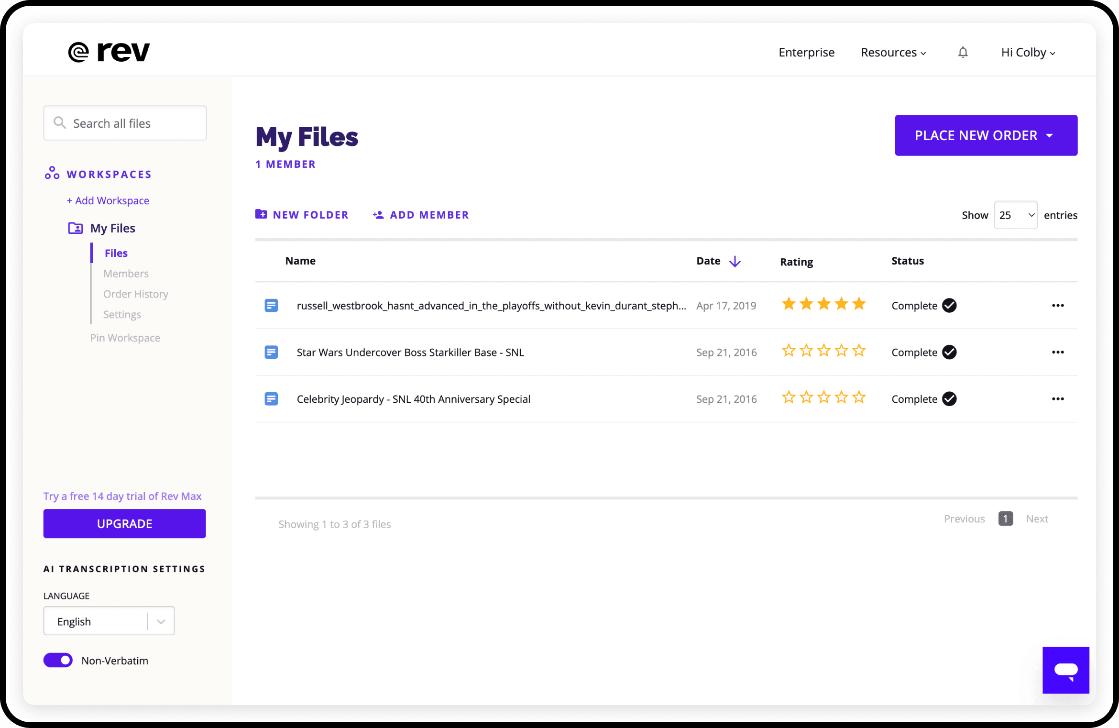Go to Next page

click(1037, 519)
